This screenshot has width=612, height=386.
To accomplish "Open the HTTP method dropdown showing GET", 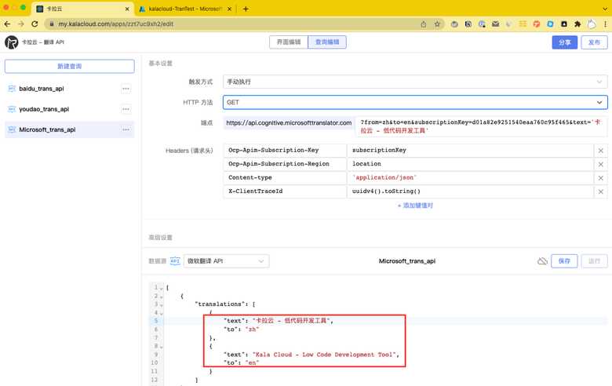I will 415,102.
